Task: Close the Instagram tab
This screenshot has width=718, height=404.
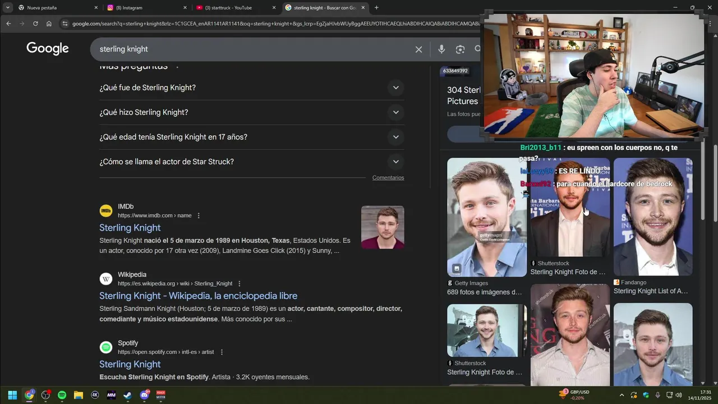Action: click(x=185, y=8)
